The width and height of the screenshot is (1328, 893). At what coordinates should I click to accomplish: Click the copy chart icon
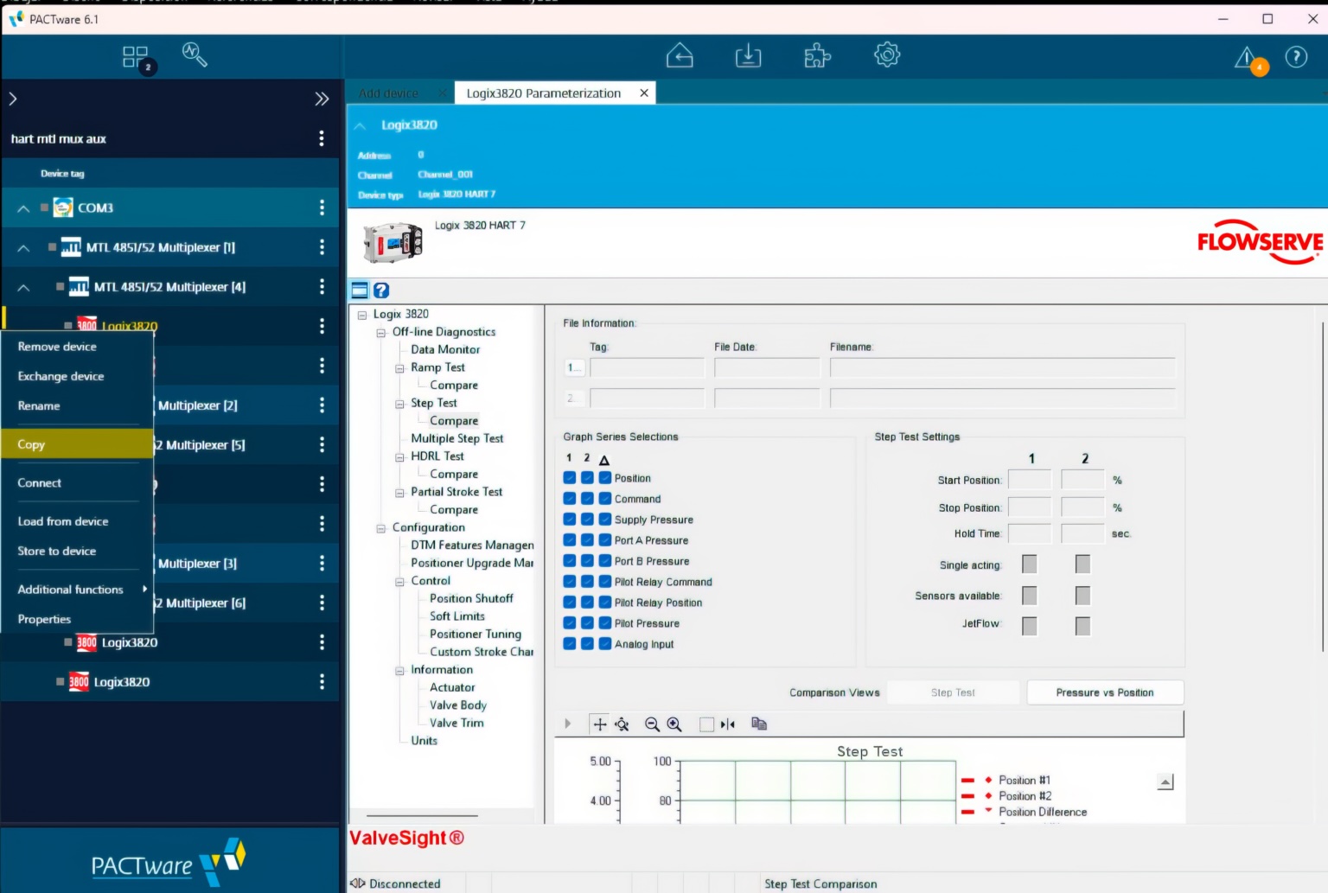(x=759, y=724)
